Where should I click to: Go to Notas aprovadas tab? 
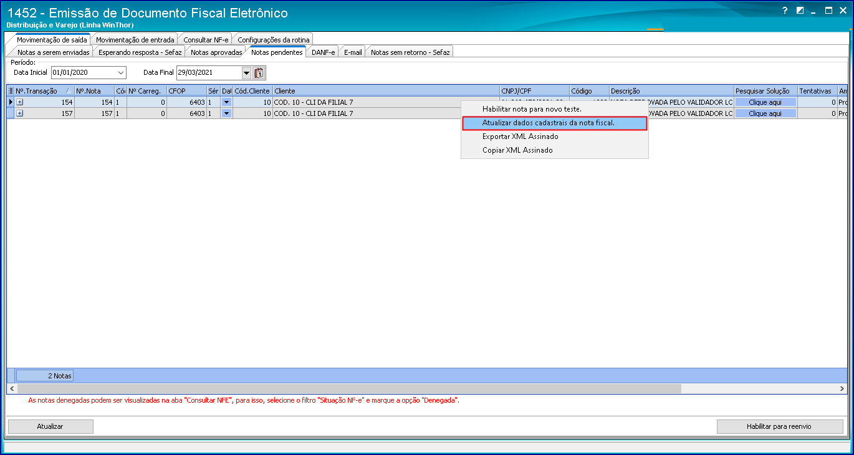tap(216, 52)
